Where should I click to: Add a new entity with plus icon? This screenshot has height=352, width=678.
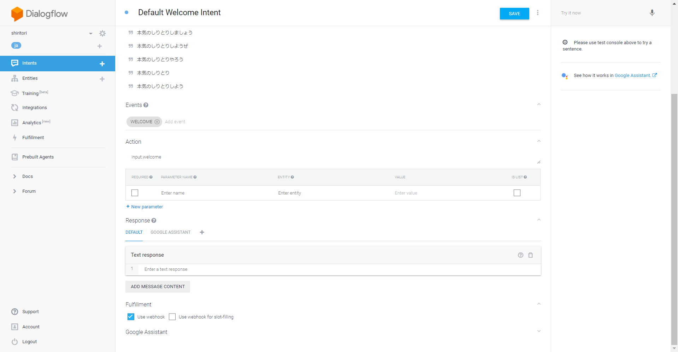pyautogui.click(x=102, y=79)
